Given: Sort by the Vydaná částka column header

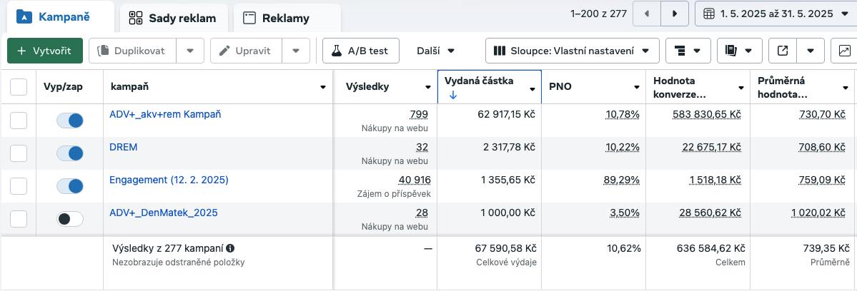Looking at the screenshot, I should pyautogui.click(x=480, y=81).
